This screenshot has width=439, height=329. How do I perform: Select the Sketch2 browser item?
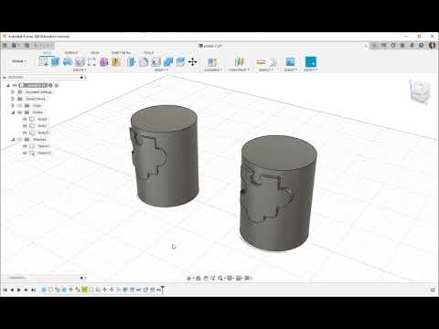point(45,153)
